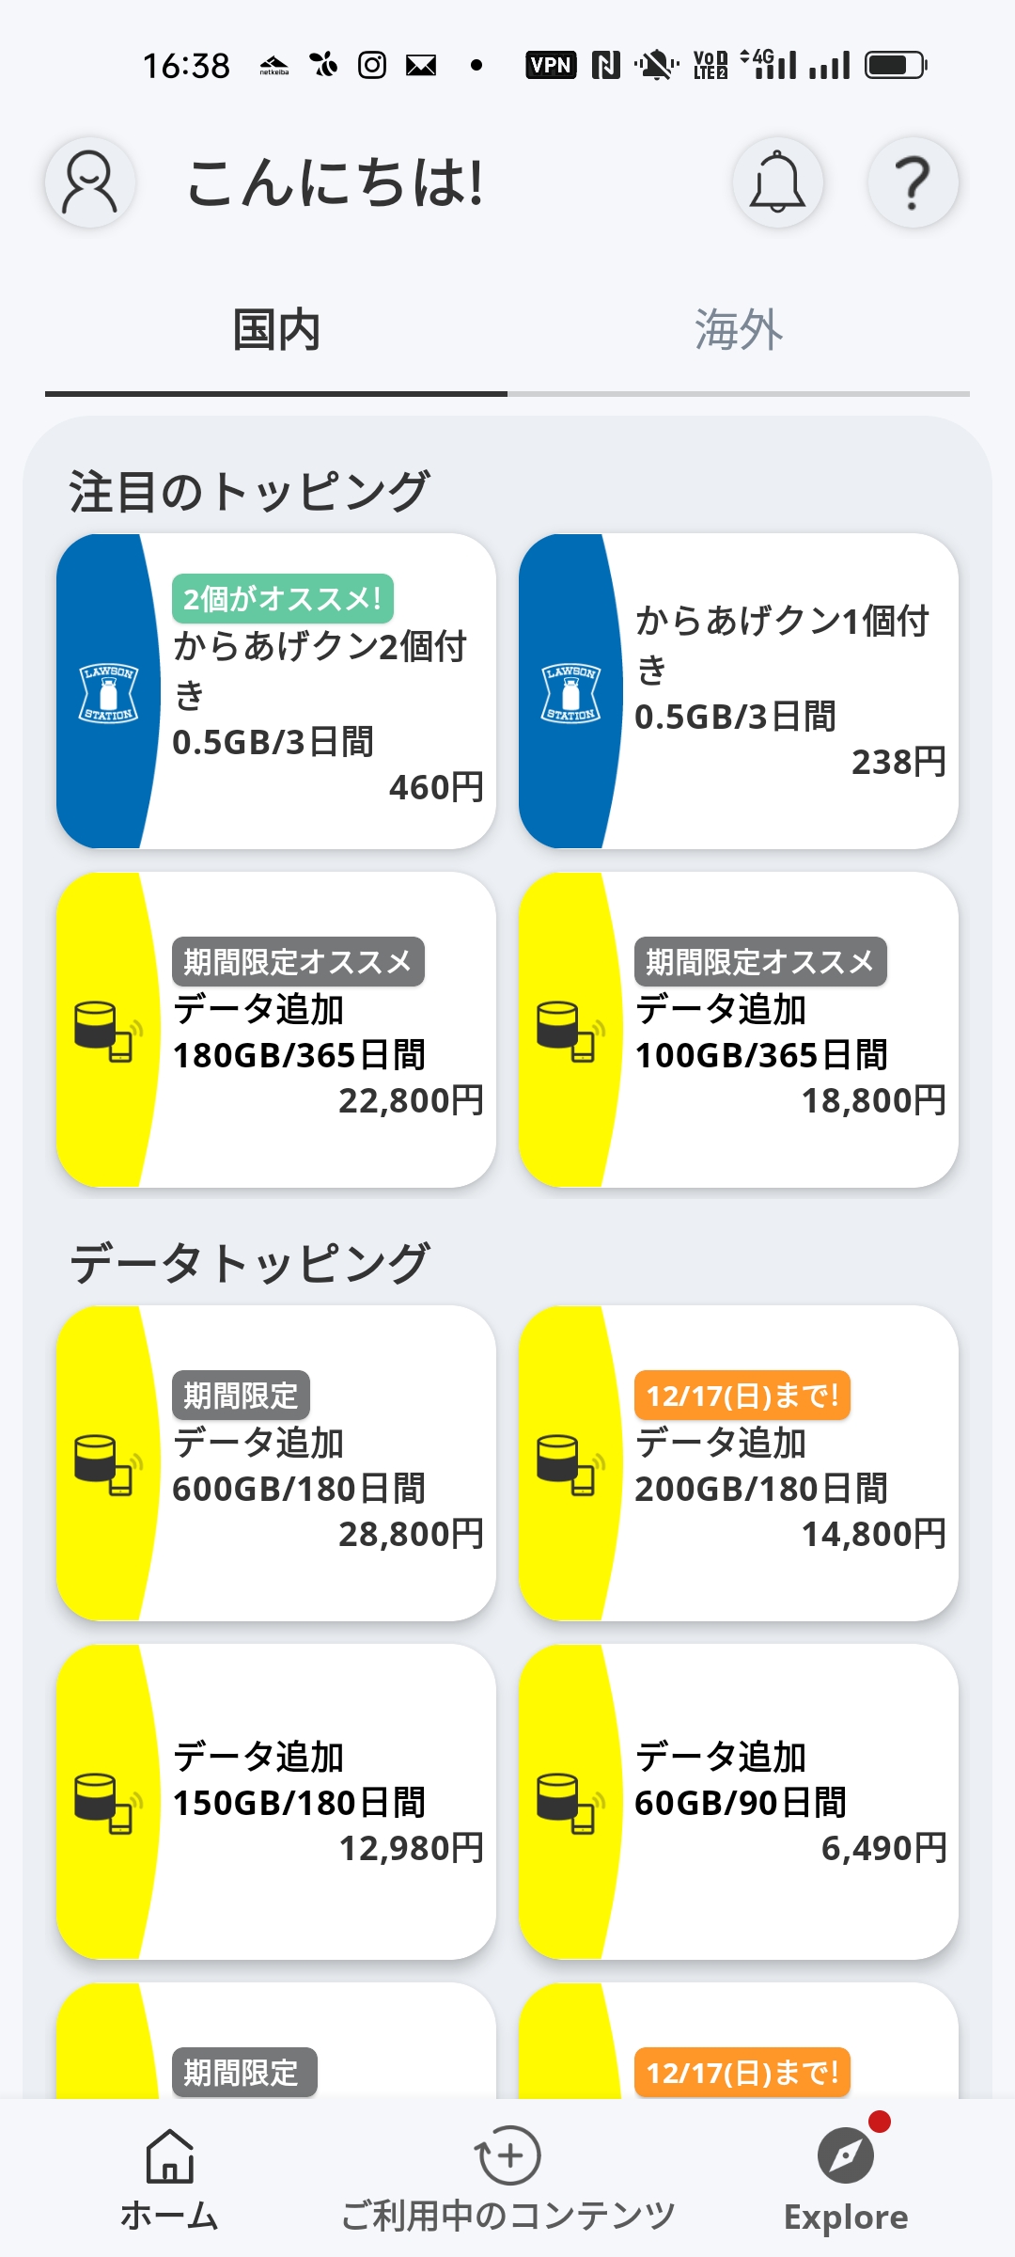Open ご利用中のコンテンツ in bottom bar
Viewport: 1015px width, 2257px height.
507,2177
